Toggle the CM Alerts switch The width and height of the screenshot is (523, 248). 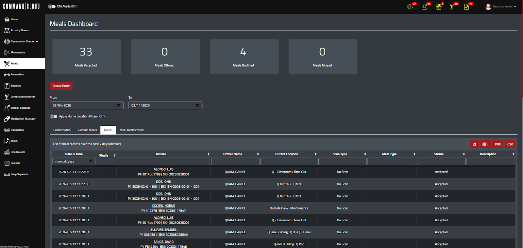coord(52,7)
